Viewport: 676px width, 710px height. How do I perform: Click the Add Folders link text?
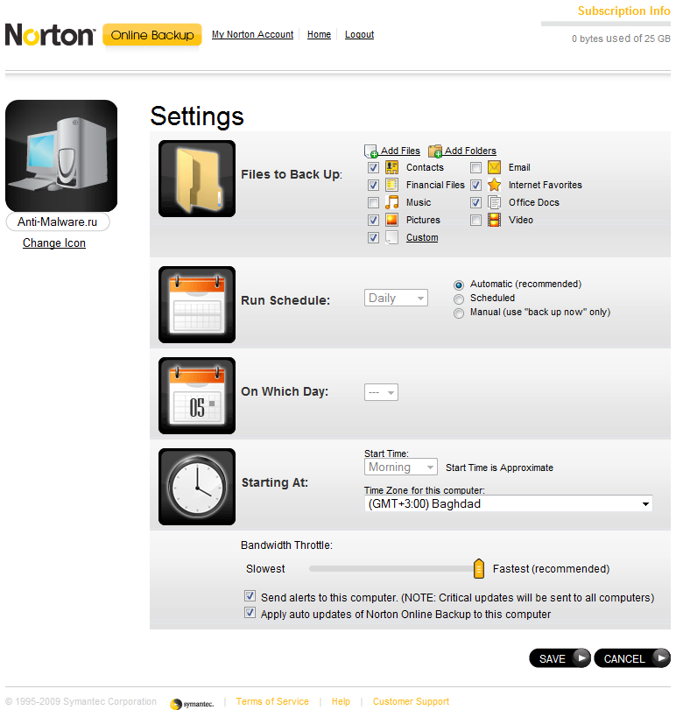tap(470, 151)
